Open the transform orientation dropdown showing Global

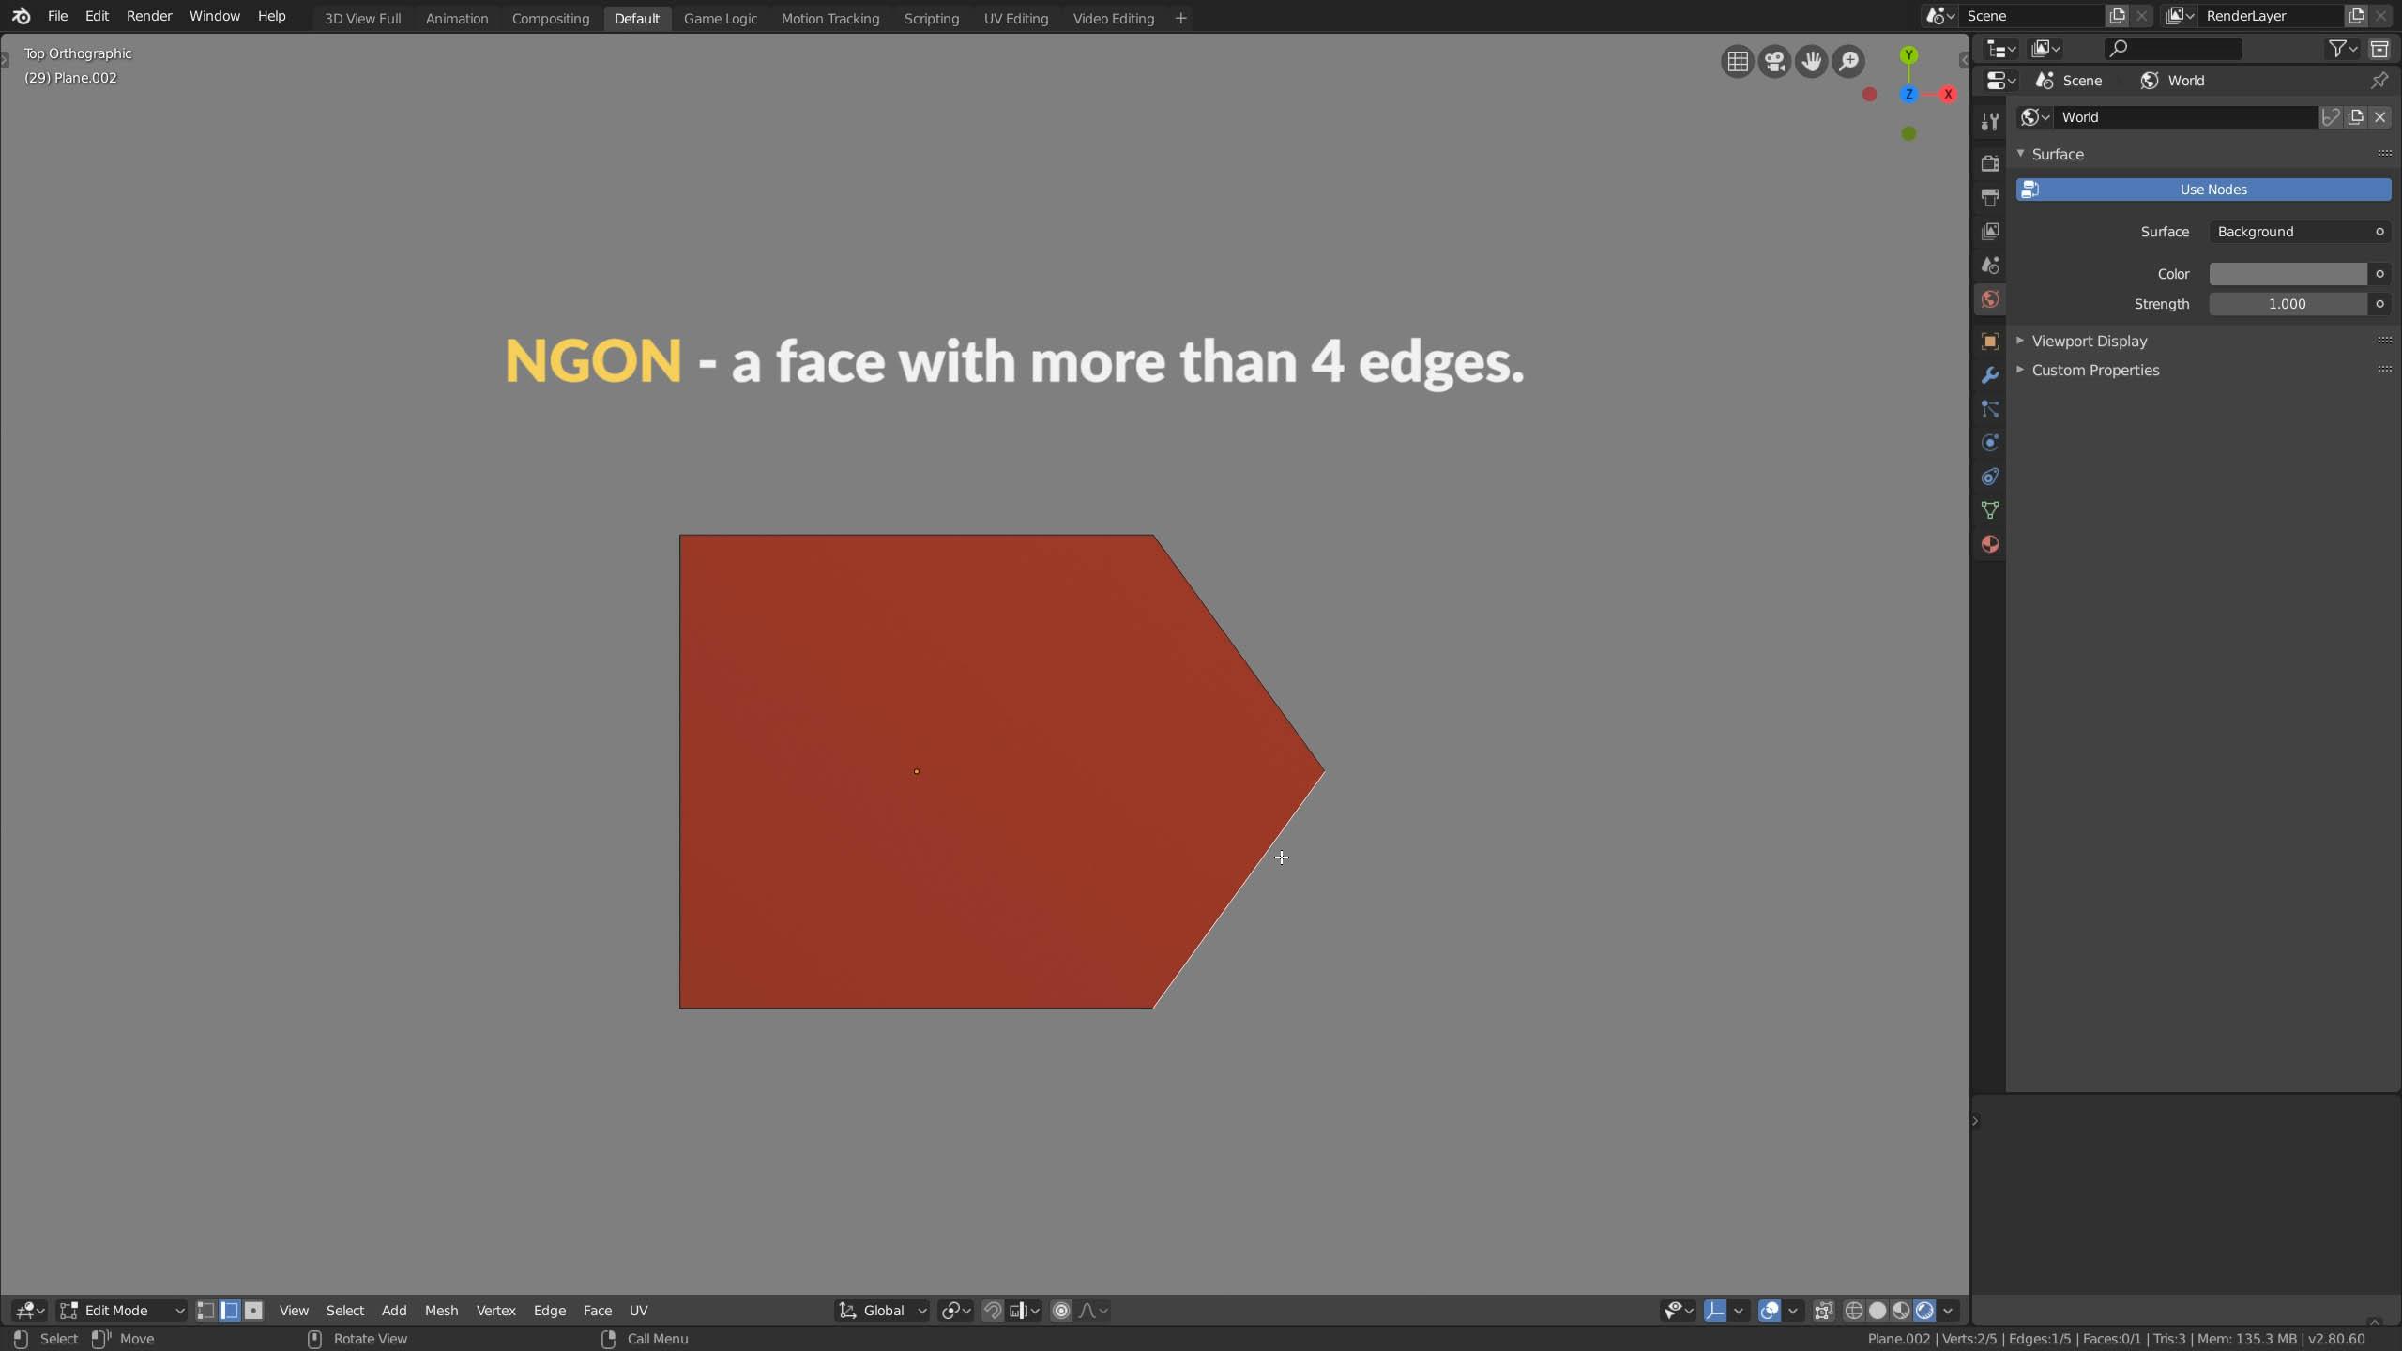(x=880, y=1311)
